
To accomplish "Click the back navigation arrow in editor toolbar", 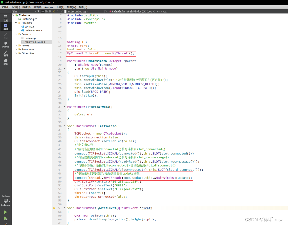I will 54,11.
